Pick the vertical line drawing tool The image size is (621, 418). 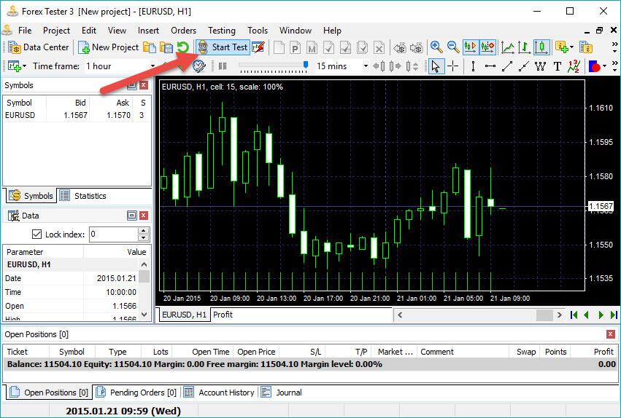click(473, 66)
